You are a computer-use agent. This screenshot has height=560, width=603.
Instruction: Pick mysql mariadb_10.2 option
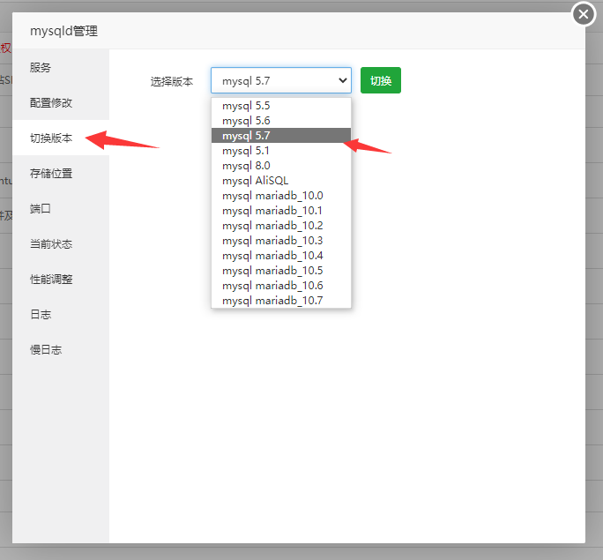281,226
